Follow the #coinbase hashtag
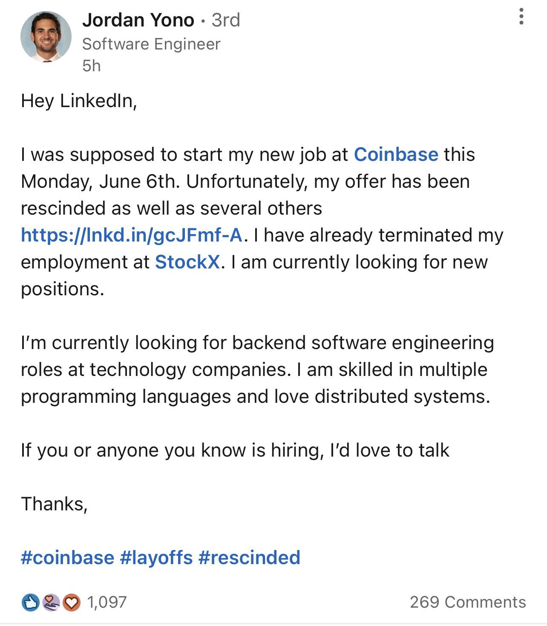The image size is (547, 626). 67,558
